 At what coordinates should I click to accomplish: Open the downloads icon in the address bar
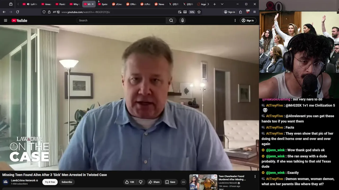pyautogui.click(x=185, y=12)
